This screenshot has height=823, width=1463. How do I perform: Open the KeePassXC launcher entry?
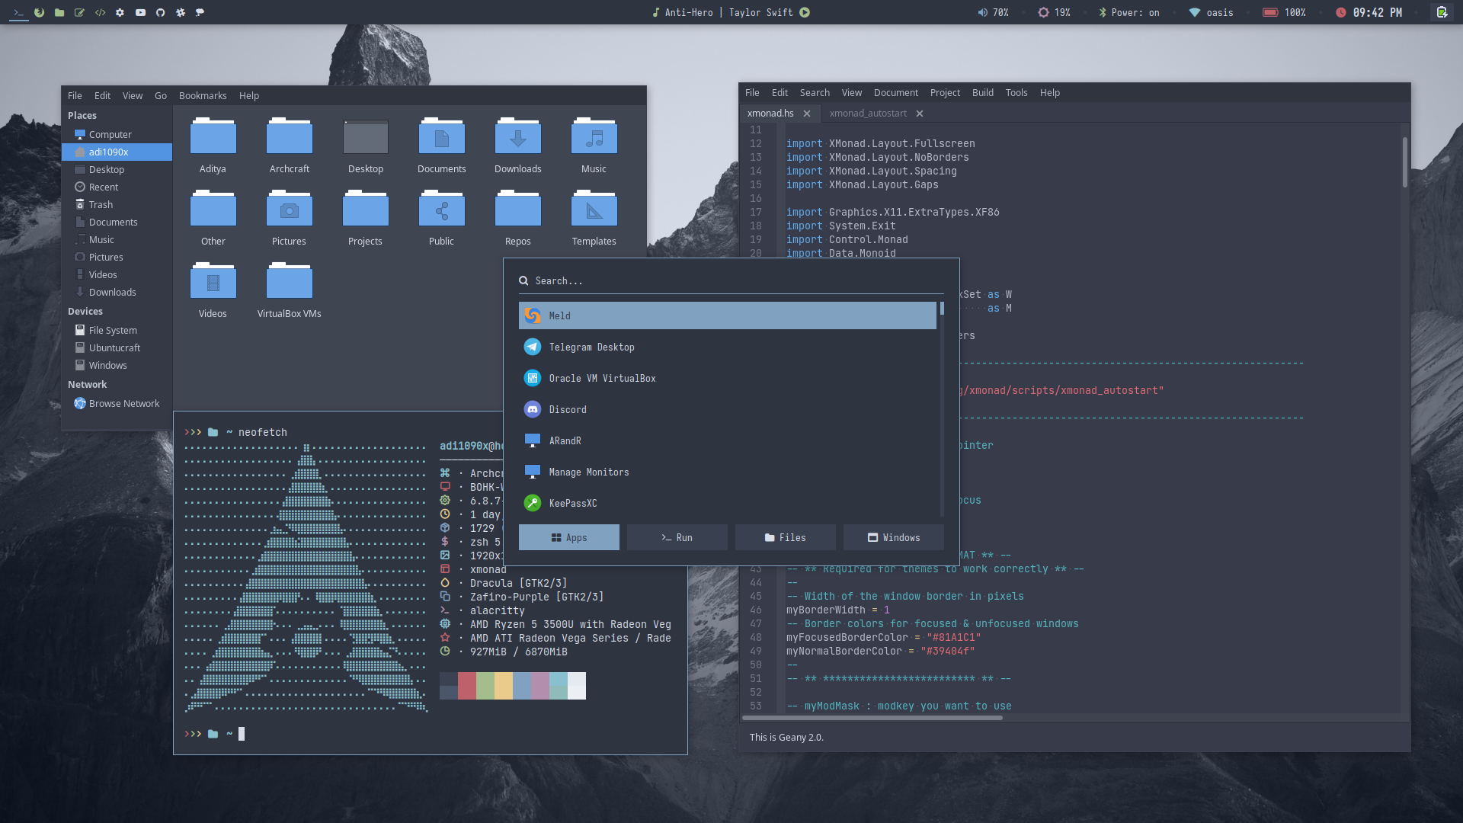click(x=573, y=503)
